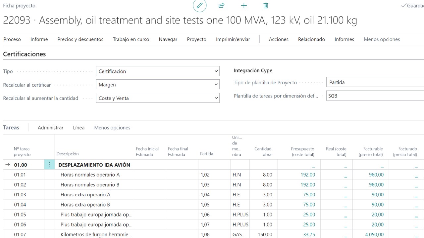Open row options dots for task 01.00
Image resolution: width=424 pixels, height=238 pixels.
click(49, 165)
